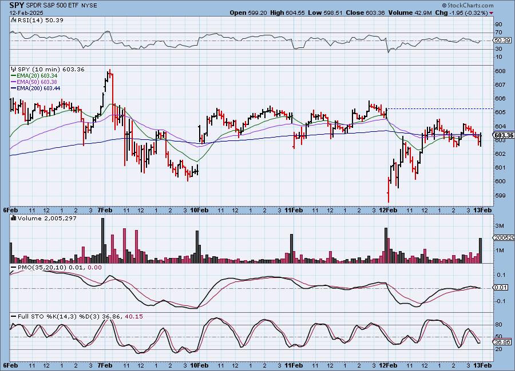Screen dimensions: 515x371
Task: Click the EMA(20) 603.34 legend text
Action: point(37,76)
